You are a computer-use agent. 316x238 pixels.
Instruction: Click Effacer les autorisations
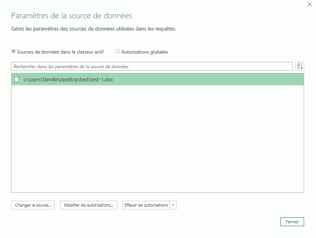coord(146,205)
